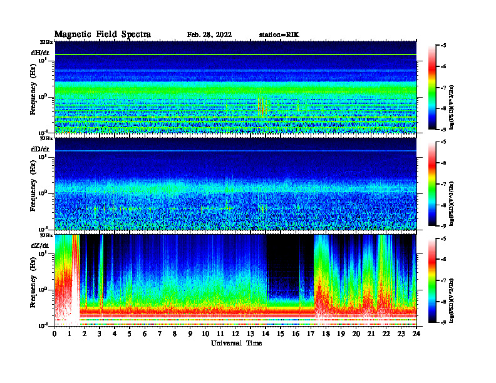The image size is (496, 383).
Task: Click hour 24 on the Universal Time axis
Action: 416,334
